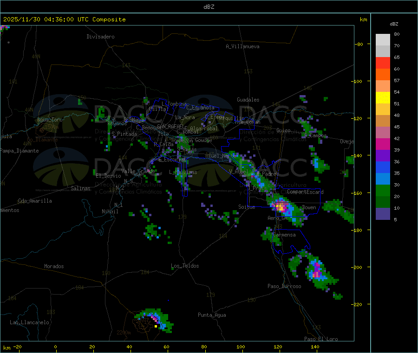
Task: Click the Paso_Barroso label
Action: click(x=284, y=286)
